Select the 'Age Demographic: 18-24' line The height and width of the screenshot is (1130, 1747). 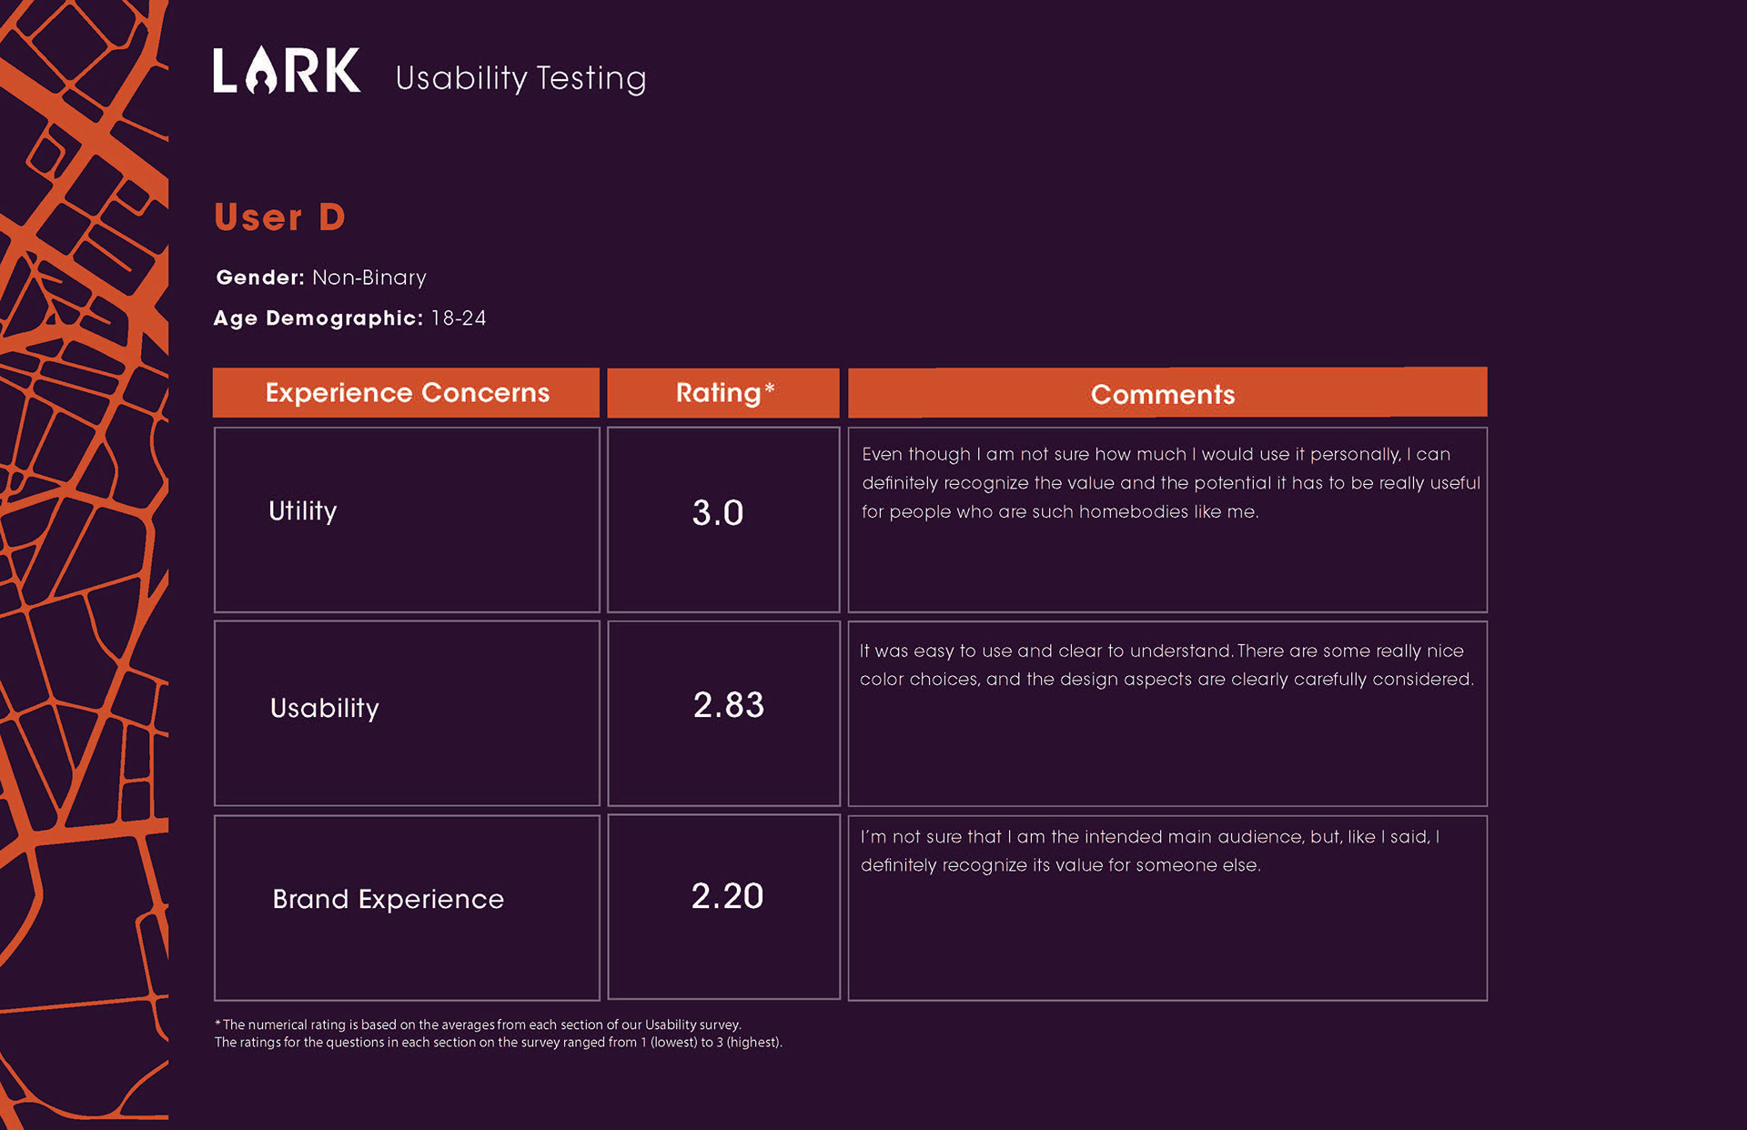pyautogui.click(x=350, y=318)
